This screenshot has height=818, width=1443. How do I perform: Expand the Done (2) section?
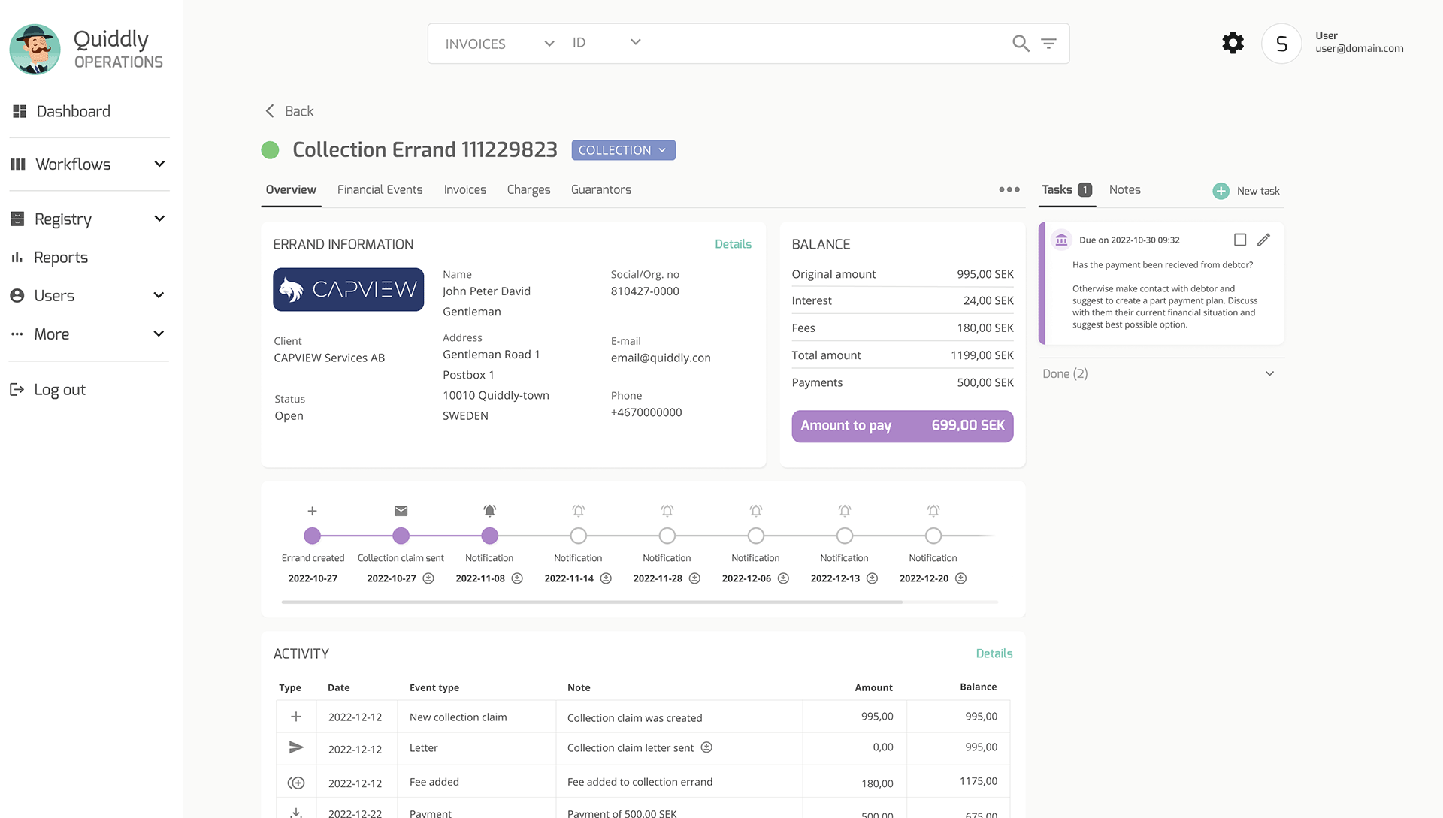pyautogui.click(x=1269, y=373)
